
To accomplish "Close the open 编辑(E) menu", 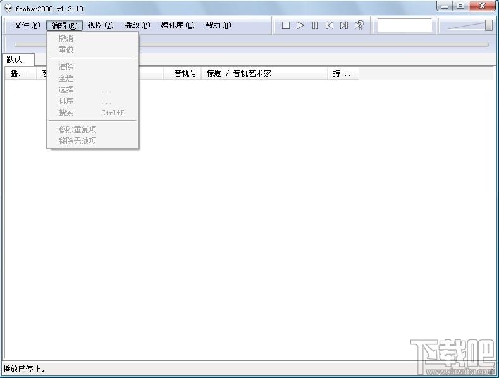I will pos(65,25).
